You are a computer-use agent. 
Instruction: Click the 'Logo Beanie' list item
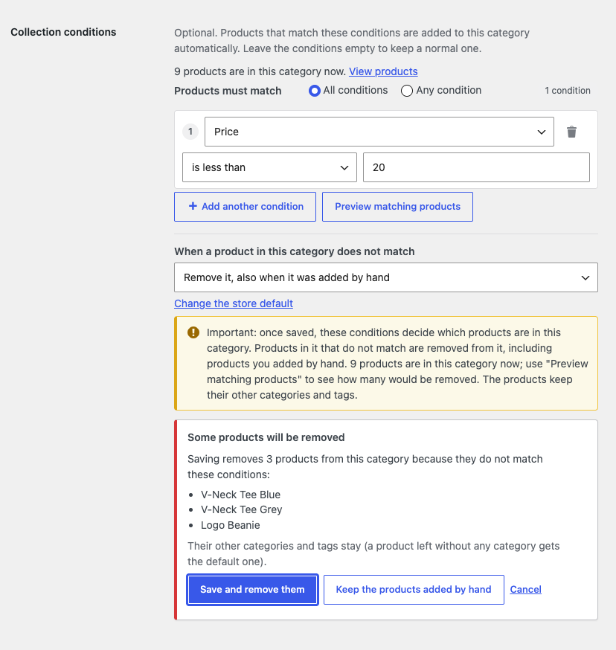pyautogui.click(x=230, y=525)
